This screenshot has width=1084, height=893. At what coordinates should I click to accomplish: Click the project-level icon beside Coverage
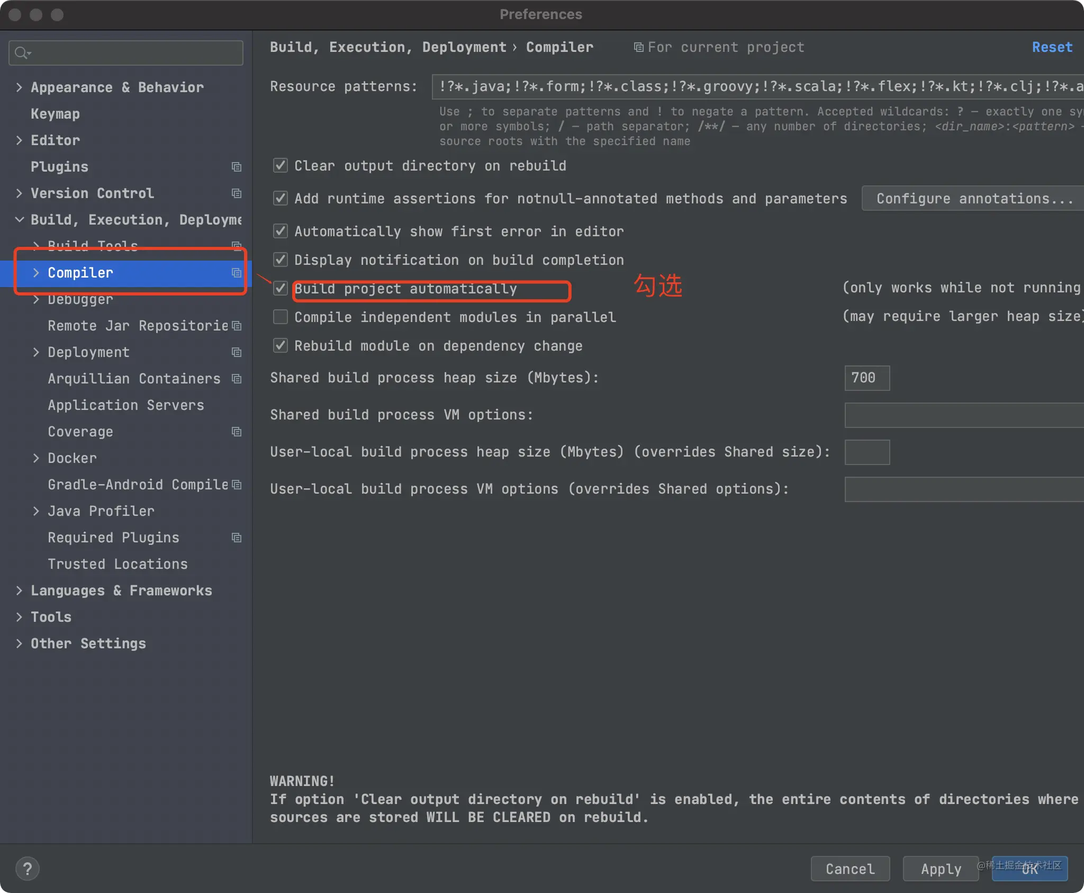(x=237, y=432)
